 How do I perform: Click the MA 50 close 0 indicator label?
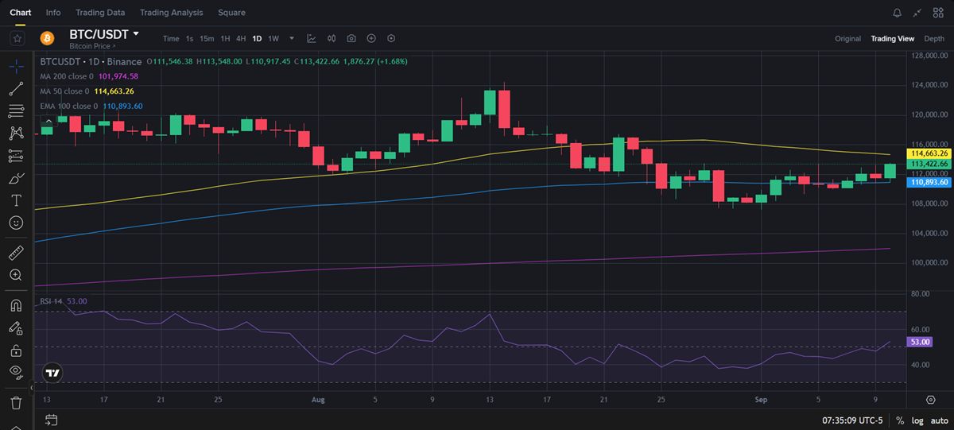point(65,91)
